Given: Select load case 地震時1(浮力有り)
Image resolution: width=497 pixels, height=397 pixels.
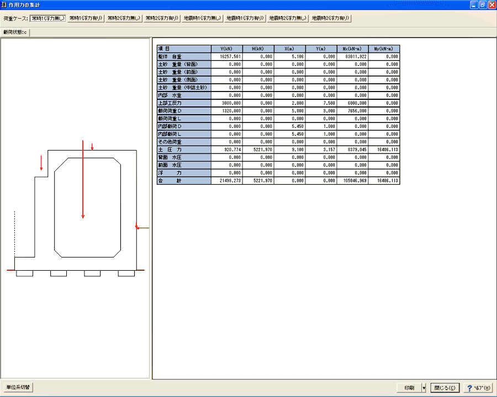Looking at the screenshot, I should point(245,18).
